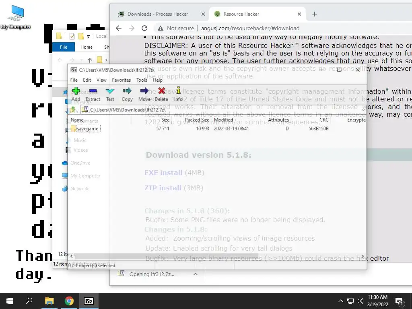Open a new browser tab
The width and height of the screenshot is (412, 309).
[315, 14]
